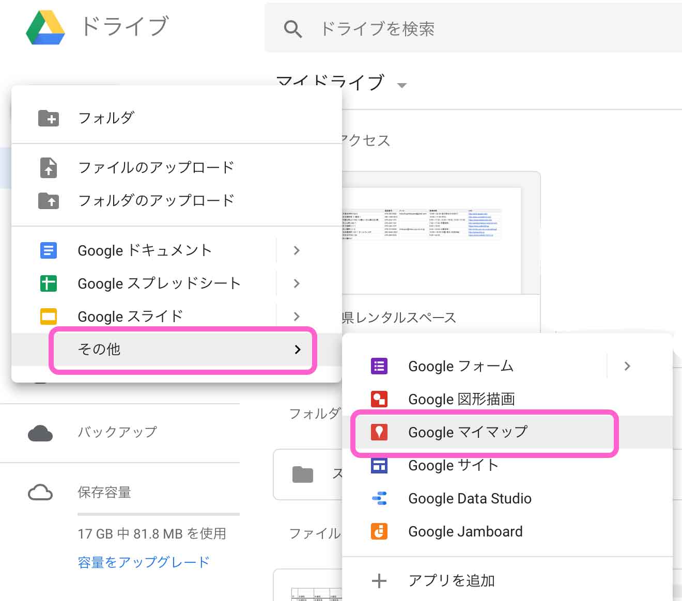Expand the その他 chevron arrow
This screenshot has height=601, width=682.
(x=297, y=350)
